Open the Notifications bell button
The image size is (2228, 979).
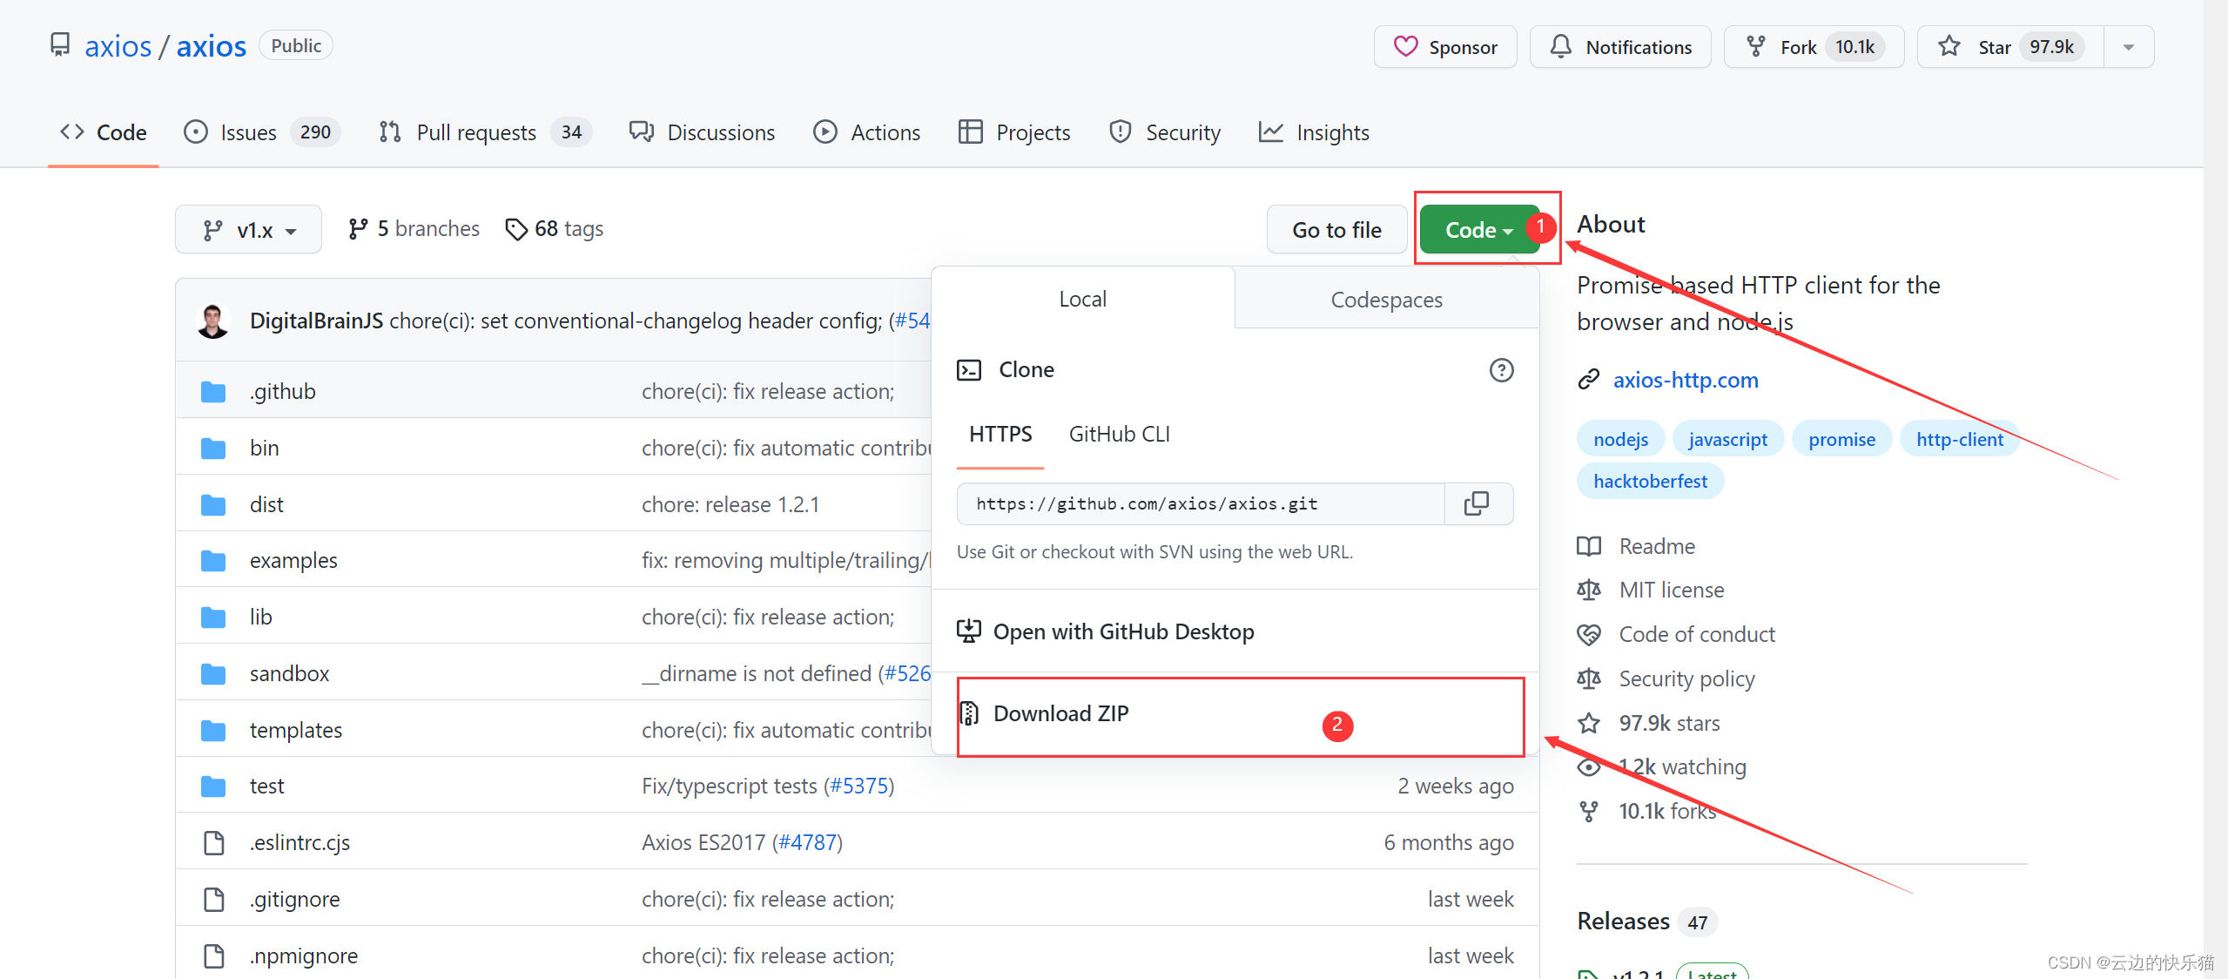(x=1620, y=47)
